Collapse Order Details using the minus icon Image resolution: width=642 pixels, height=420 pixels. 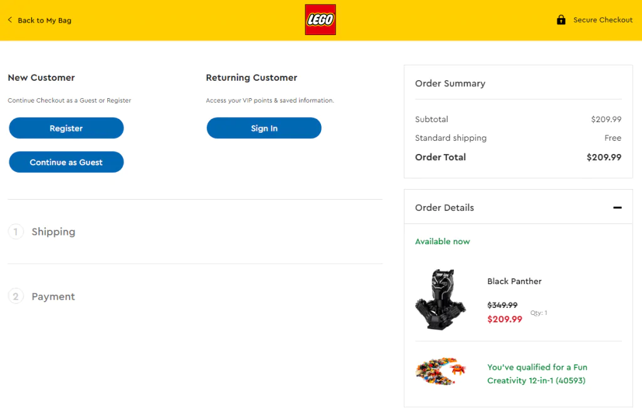pos(618,207)
